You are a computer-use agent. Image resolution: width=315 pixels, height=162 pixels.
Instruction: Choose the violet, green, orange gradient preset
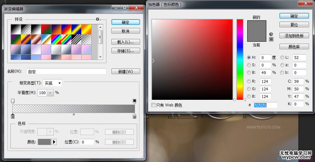click(16, 39)
